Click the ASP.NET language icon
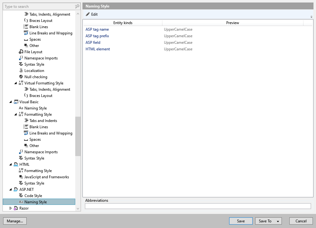316x228 pixels. 16,190
